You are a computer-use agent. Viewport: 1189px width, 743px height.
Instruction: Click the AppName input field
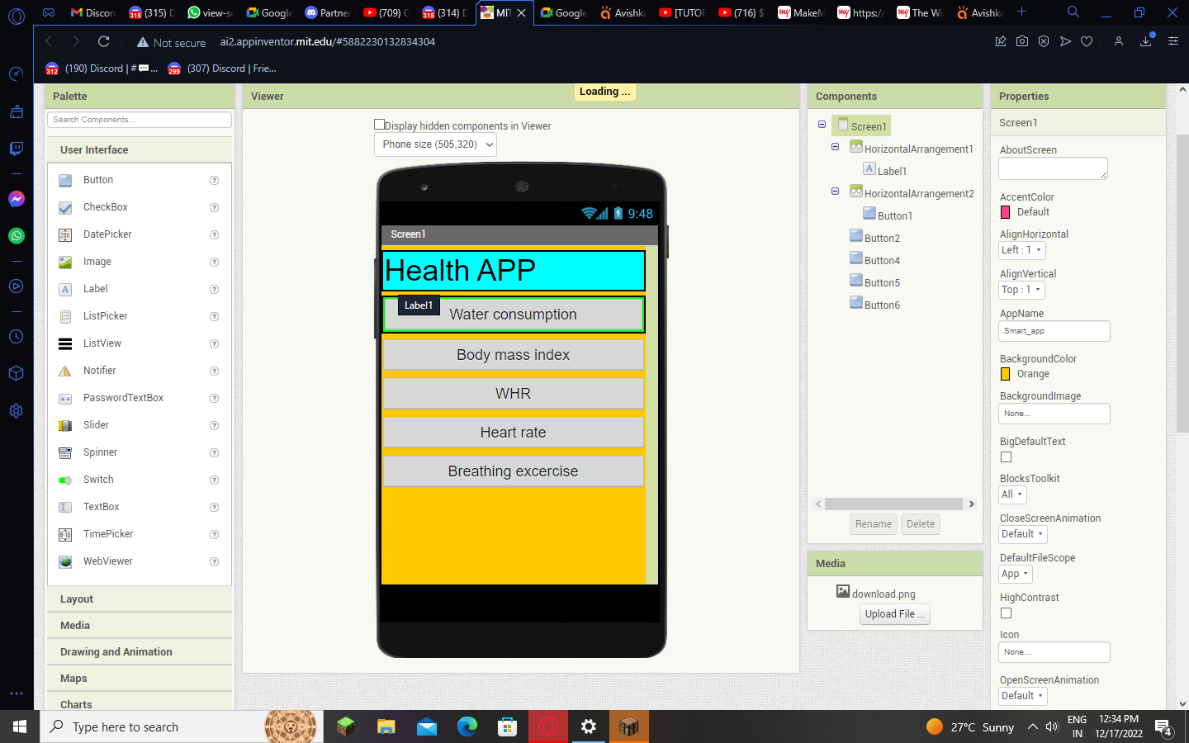[1054, 330]
